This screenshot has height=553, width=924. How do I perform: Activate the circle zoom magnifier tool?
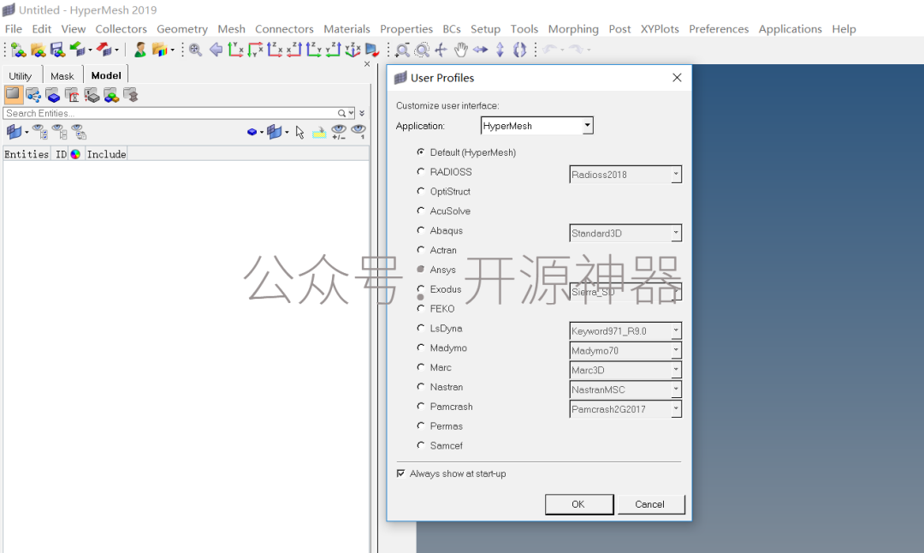[x=422, y=51]
